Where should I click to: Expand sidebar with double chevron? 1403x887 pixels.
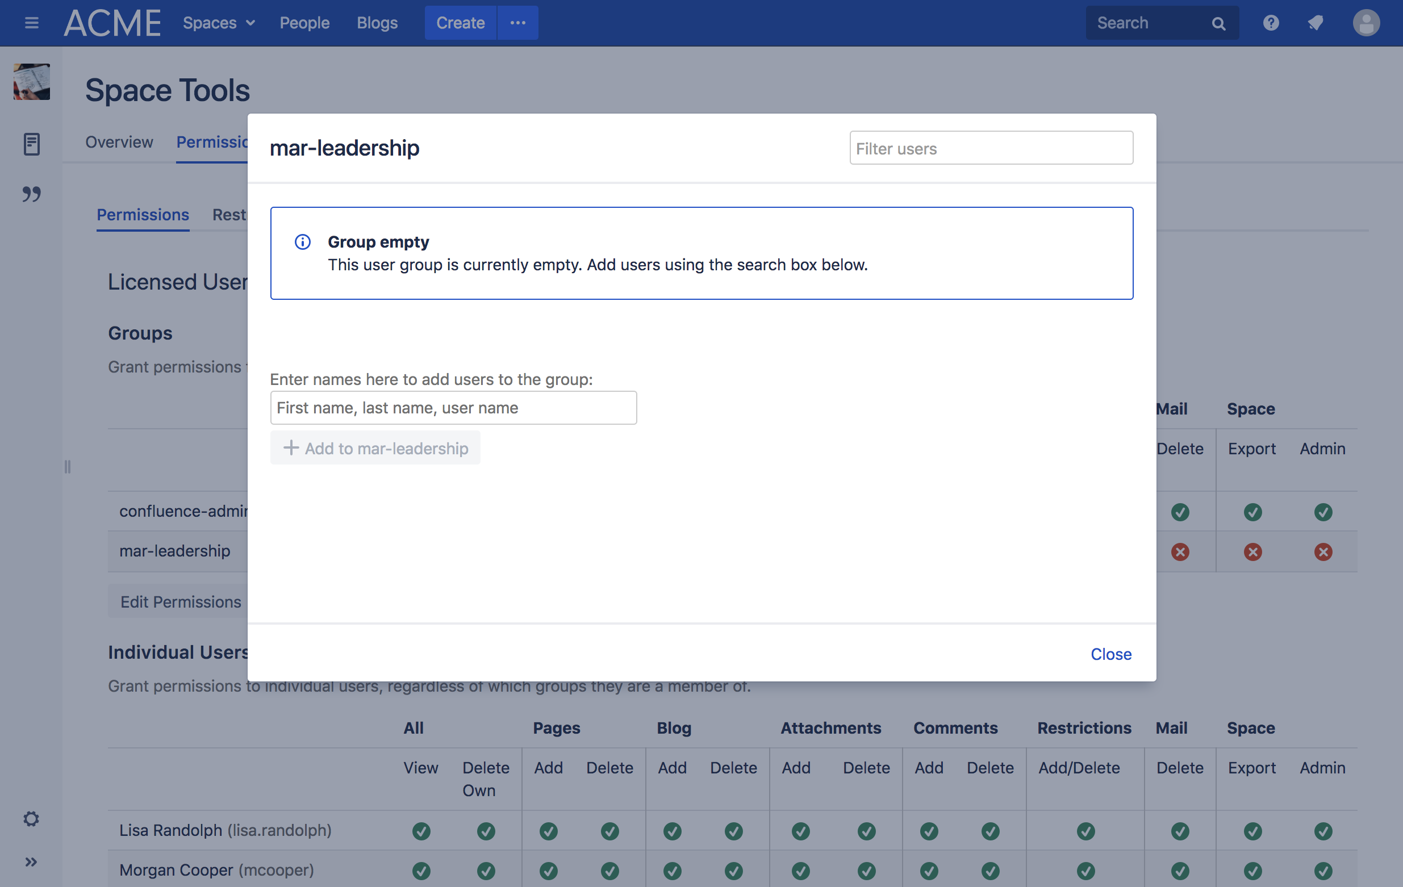click(31, 862)
